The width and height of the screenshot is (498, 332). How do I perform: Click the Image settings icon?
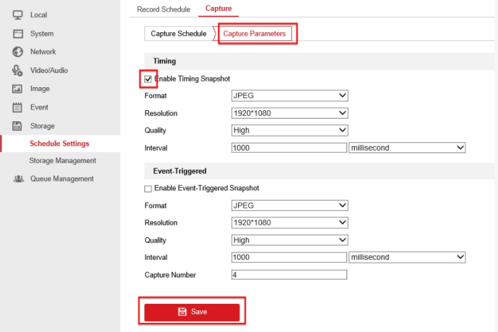click(18, 89)
